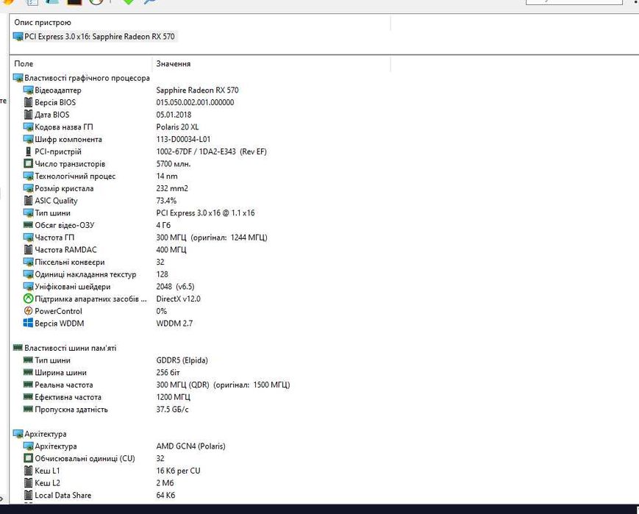Select the PCI Express 3.0 x16 Sapphire Radeon device entry
Screen dimensions: 639x514
pyautogui.click(x=95, y=37)
